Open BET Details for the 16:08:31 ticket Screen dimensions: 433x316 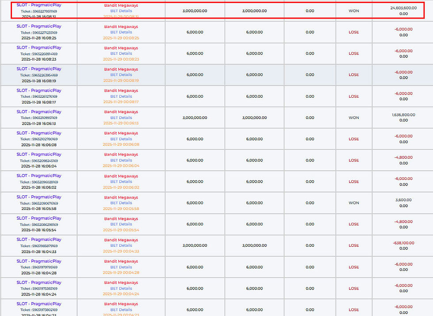click(x=121, y=11)
